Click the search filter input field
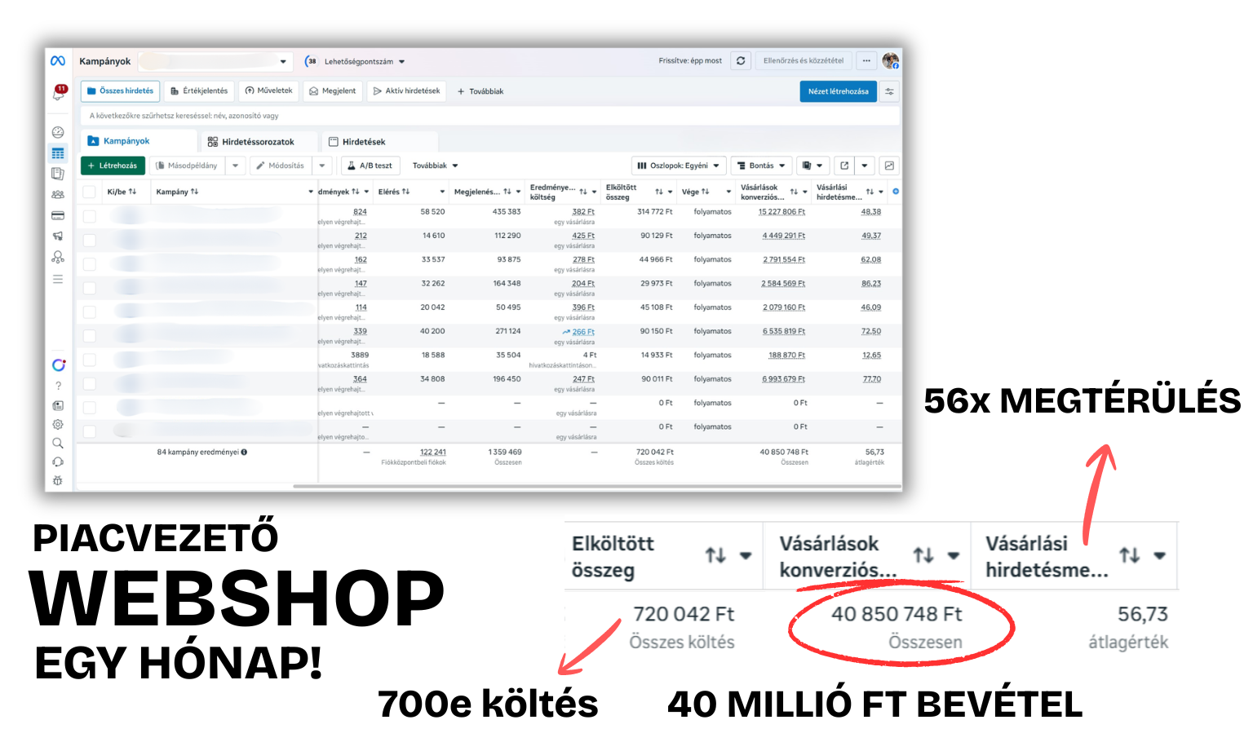The height and width of the screenshot is (742, 1253). 489,116
